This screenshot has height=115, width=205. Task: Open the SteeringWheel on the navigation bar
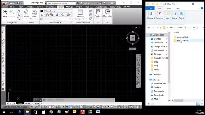tap(138, 59)
